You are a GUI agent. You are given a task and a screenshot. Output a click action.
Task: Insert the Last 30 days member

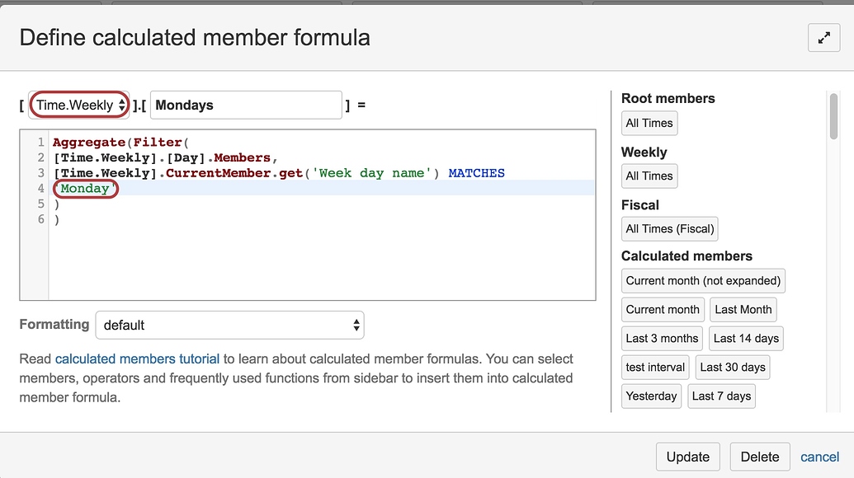click(732, 367)
